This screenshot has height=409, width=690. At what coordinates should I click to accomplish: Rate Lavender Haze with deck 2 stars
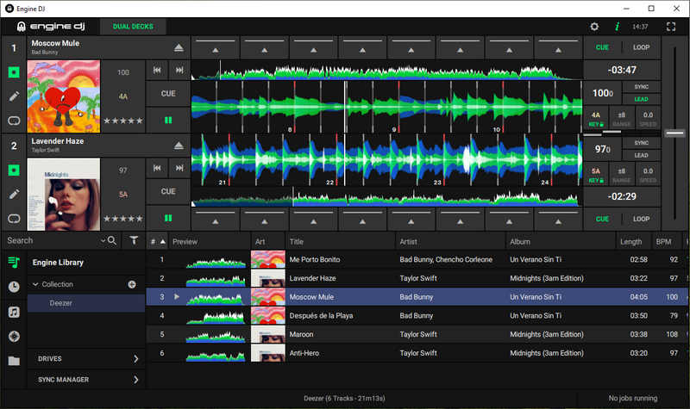click(123, 219)
